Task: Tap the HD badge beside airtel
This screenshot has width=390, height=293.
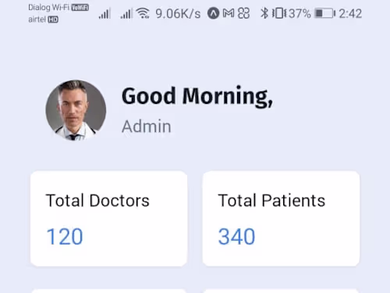Action: pyautogui.click(x=53, y=20)
